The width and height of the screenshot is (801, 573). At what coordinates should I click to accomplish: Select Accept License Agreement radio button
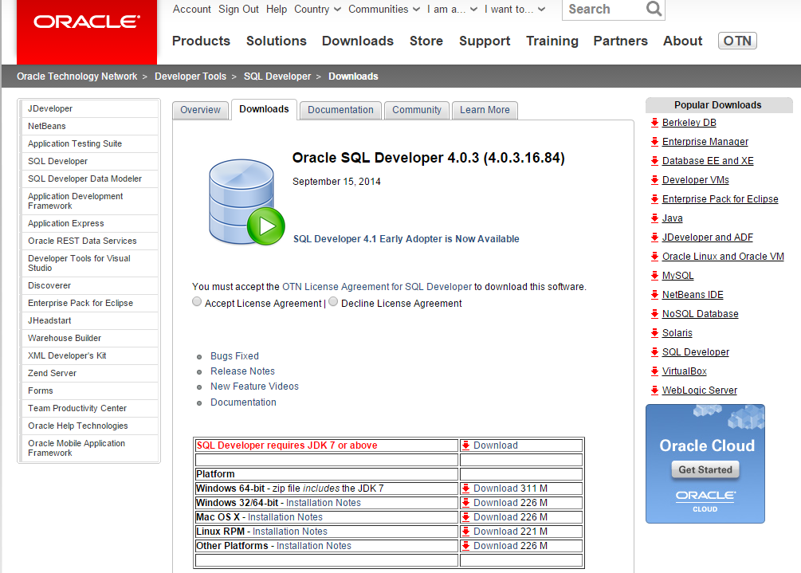pyautogui.click(x=197, y=303)
